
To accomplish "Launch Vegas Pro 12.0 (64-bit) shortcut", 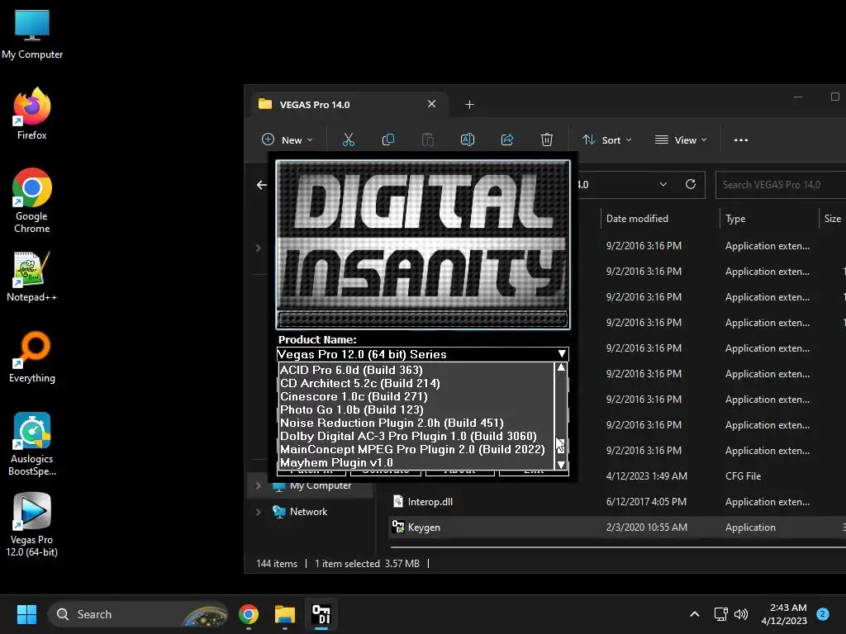I will (x=32, y=525).
